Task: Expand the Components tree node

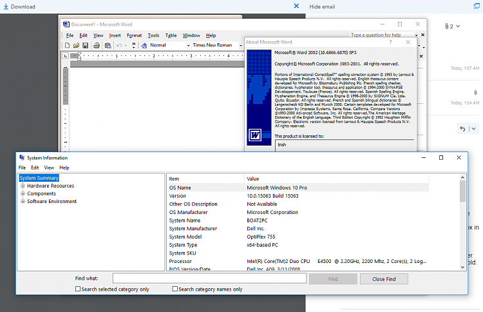Action: click(x=23, y=193)
